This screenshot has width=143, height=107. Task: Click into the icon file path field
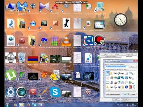coord(116,67)
